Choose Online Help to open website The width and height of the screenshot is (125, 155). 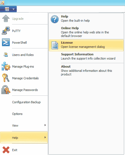tap(86, 32)
